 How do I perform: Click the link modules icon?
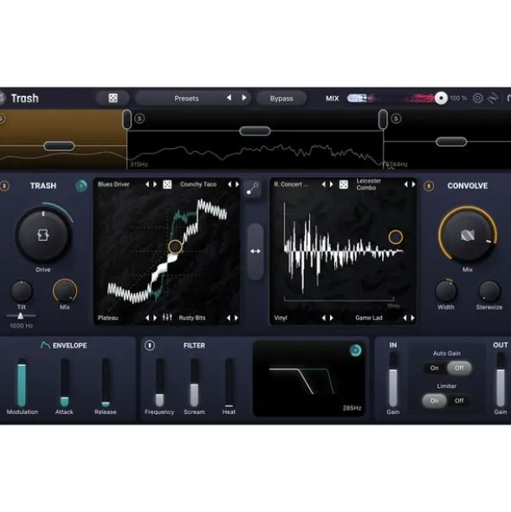click(x=252, y=188)
